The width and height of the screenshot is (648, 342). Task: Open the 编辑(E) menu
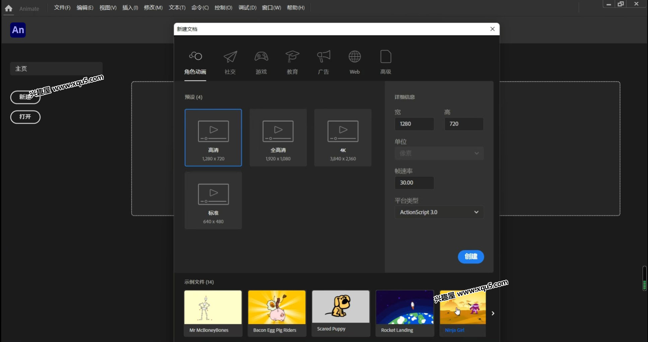click(85, 7)
